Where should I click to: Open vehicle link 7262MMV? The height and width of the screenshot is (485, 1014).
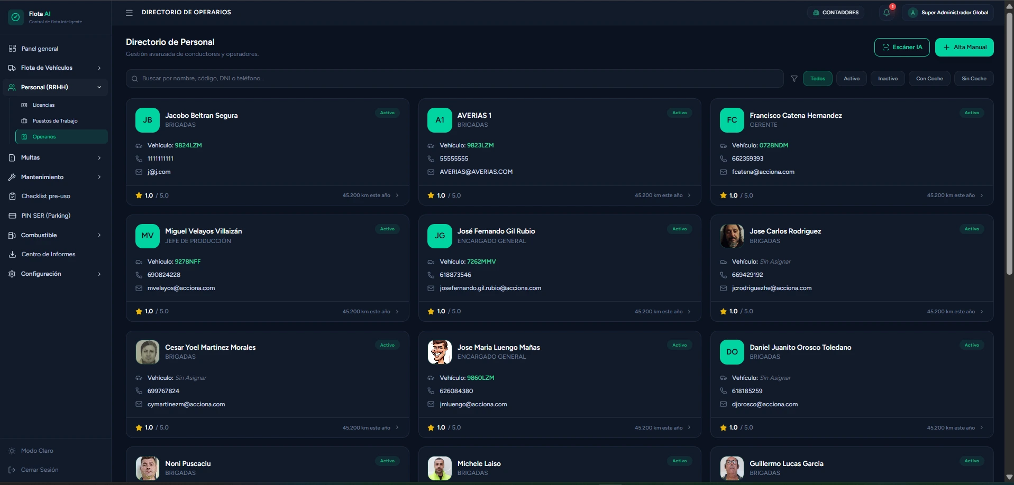point(481,262)
